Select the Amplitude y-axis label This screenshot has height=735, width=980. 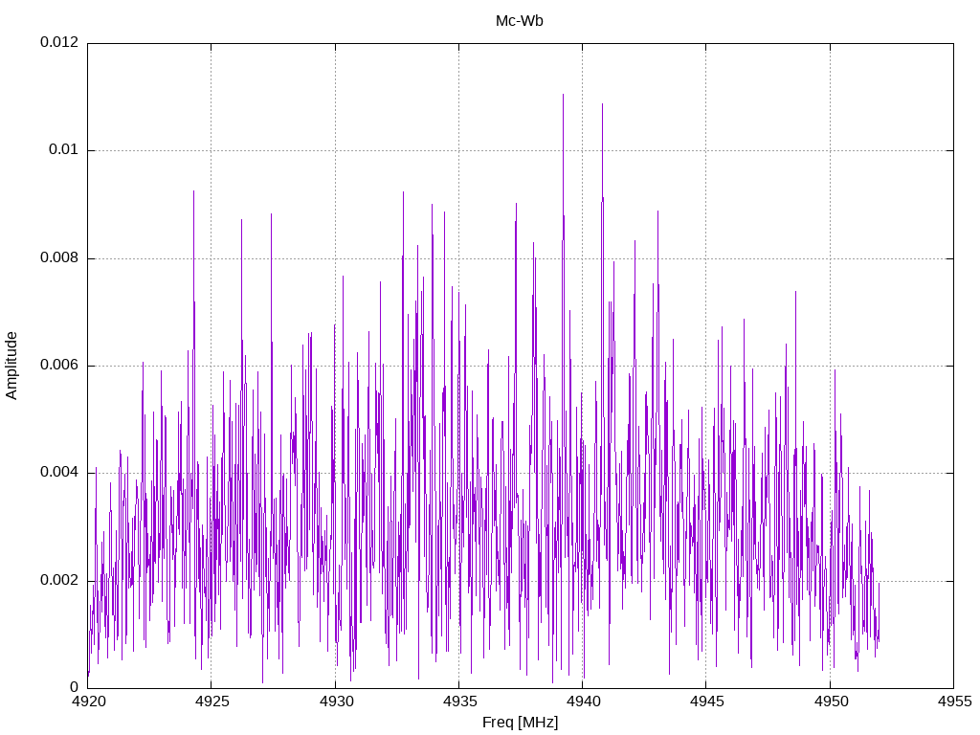(11, 366)
